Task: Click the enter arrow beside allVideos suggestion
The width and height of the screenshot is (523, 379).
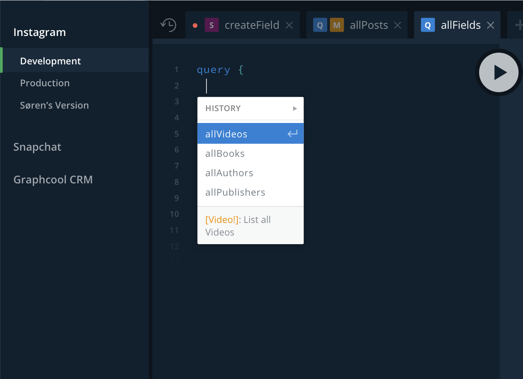Action: (x=292, y=133)
